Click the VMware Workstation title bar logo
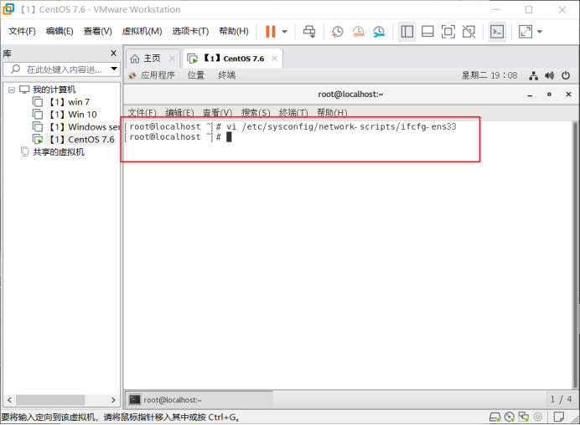580x425 pixels. tap(8, 9)
